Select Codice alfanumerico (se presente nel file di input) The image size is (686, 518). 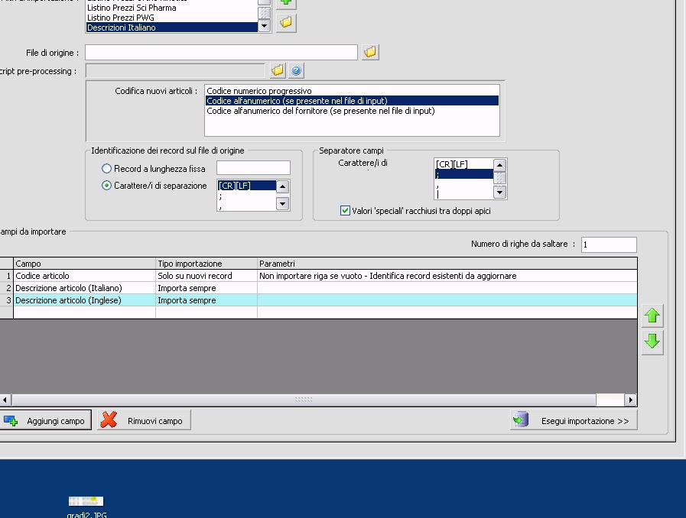pyautogui.click(x=353, y=101)
